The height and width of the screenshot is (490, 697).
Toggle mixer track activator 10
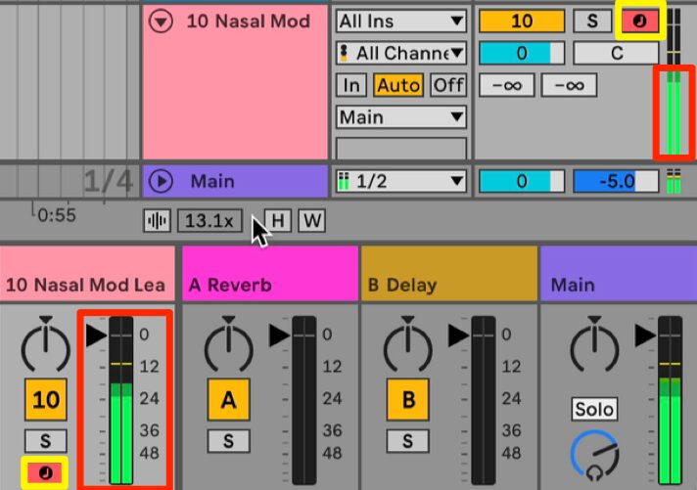[46, 399]
